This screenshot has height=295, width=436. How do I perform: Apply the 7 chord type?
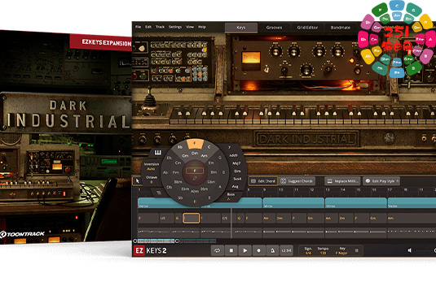click(229, 147)
